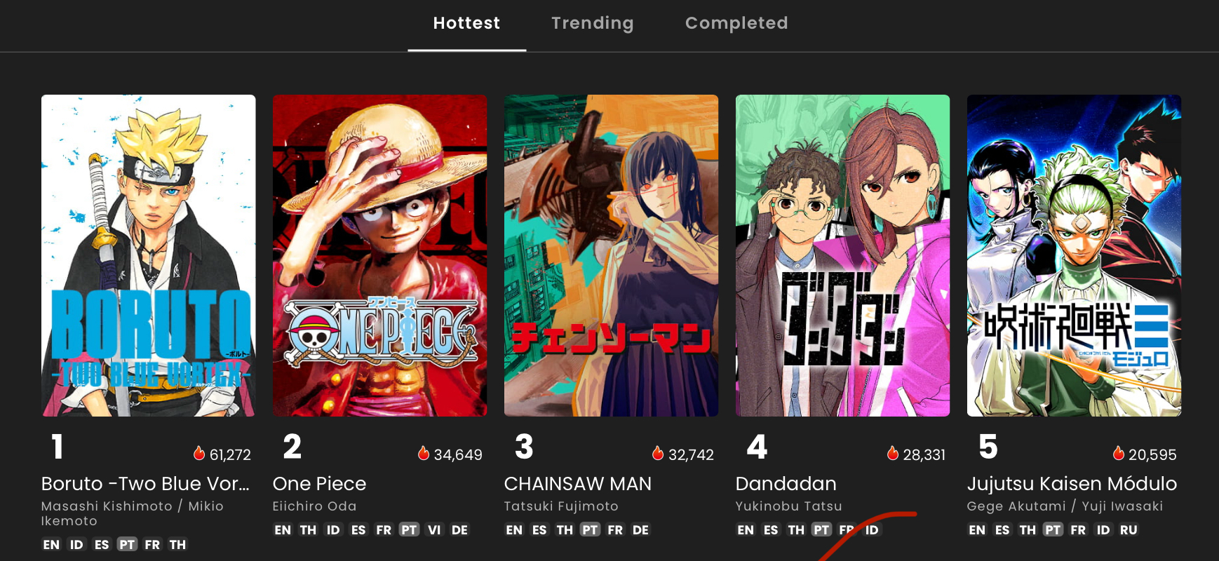
Task: Open Jujutsu Kaisen Módulo cover image
Action: [1075, 255]
